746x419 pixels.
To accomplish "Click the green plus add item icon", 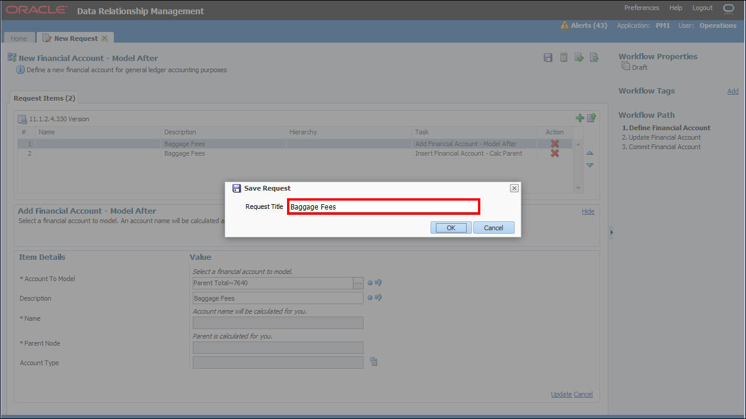I will (x=580, y=118).
